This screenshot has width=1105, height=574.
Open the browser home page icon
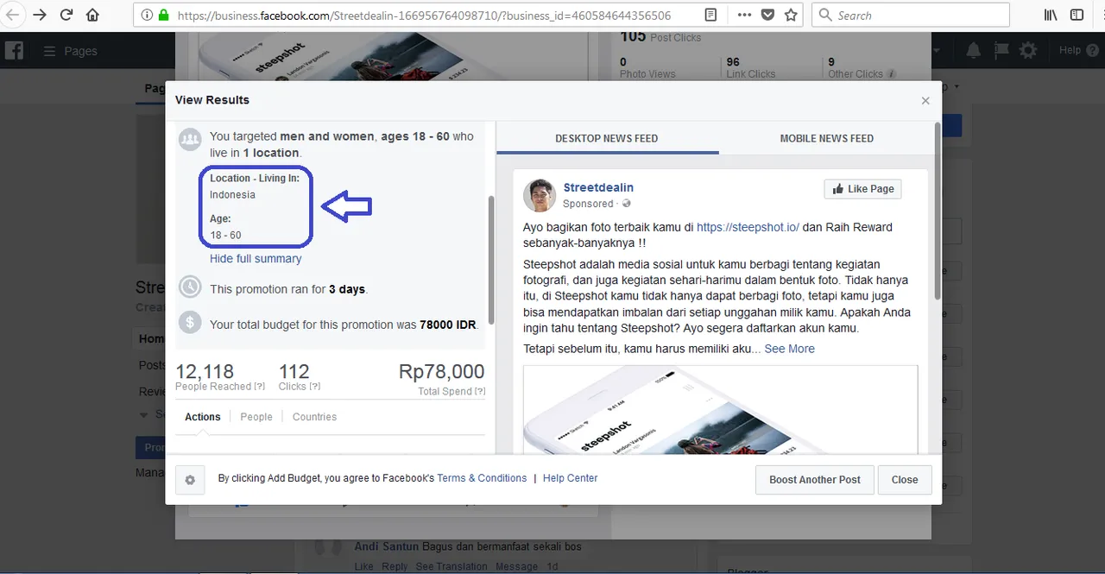coord(92,15)
